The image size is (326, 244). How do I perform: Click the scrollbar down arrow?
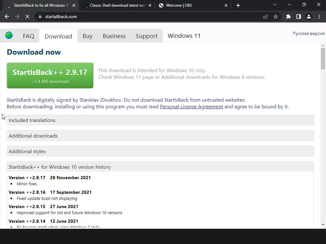[323, 225]
